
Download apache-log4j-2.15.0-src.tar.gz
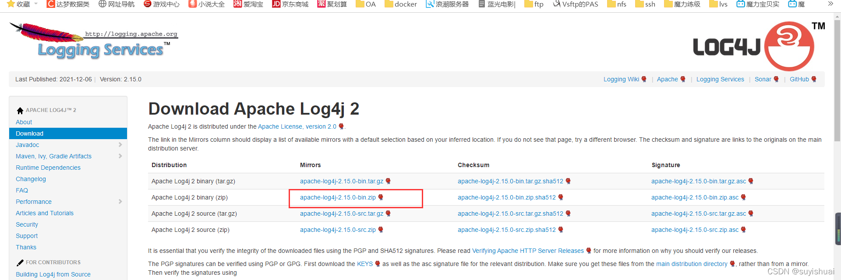342,213
